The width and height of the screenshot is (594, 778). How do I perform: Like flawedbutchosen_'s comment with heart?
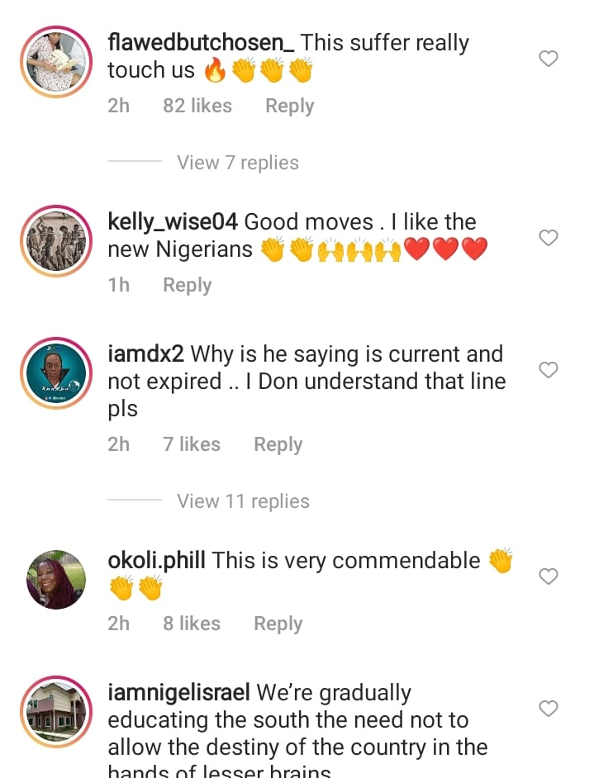(549, 59)
